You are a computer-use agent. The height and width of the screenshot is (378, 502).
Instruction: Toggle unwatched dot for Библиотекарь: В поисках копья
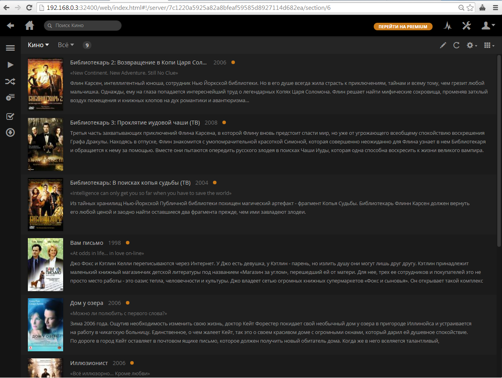coord(215,183)
